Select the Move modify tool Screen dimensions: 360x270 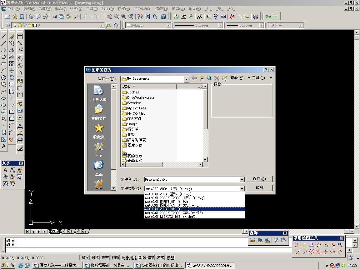[x=12, y=71]
